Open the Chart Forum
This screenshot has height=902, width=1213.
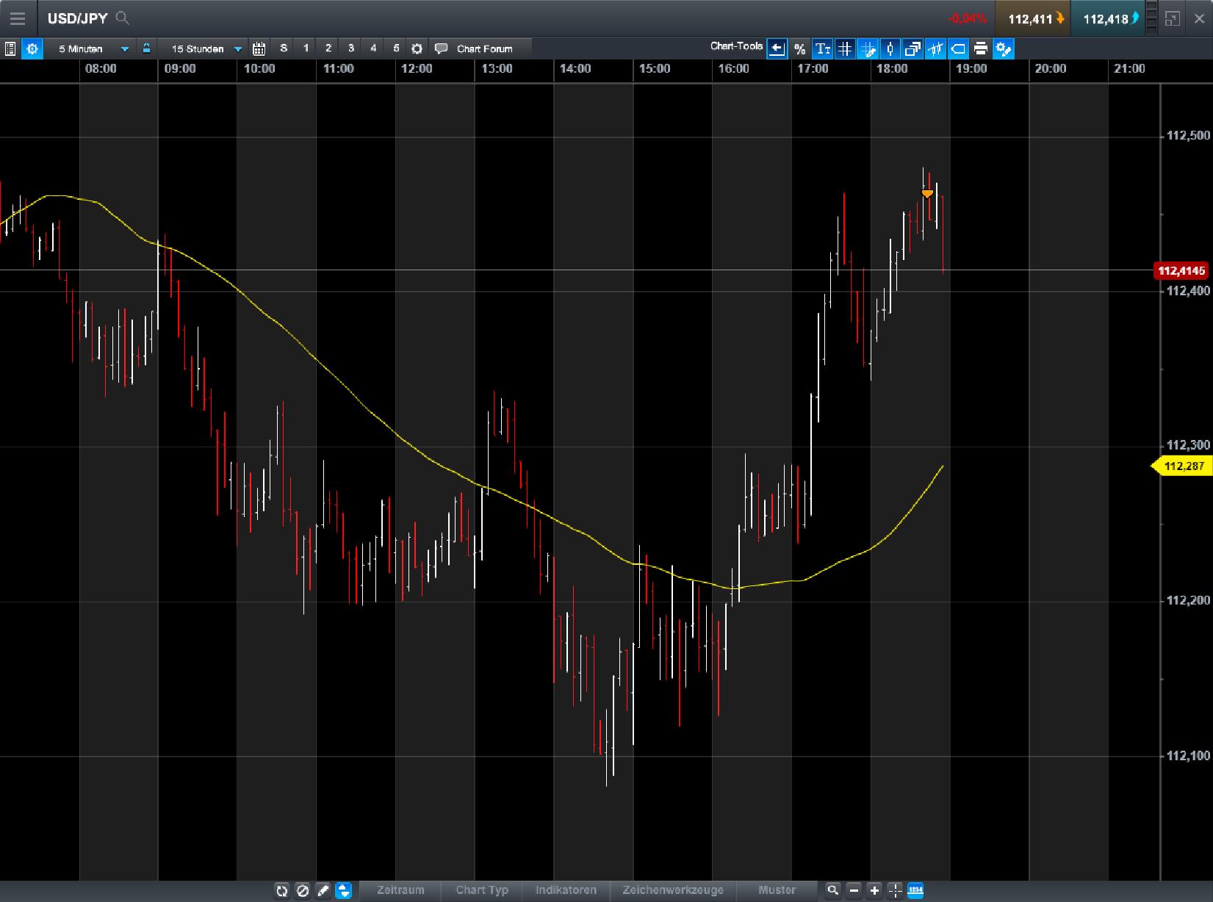click(483, 48)
